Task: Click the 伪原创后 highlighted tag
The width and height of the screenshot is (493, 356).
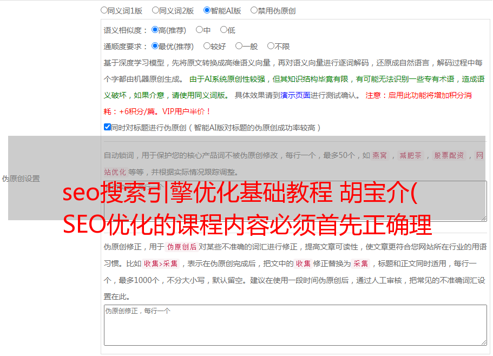Action: click(x=182, y=247)
